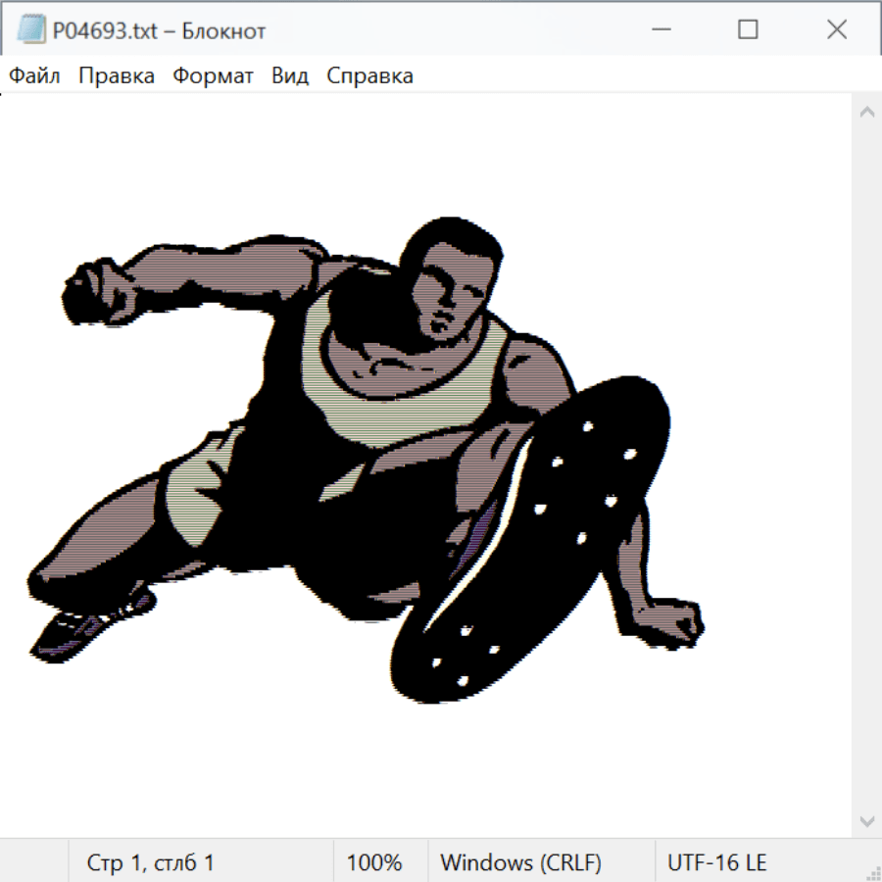The width and height of the screenshot is (882, 882).
Task: Maximize the Блокнот window
Action: (x=748, y=30)
